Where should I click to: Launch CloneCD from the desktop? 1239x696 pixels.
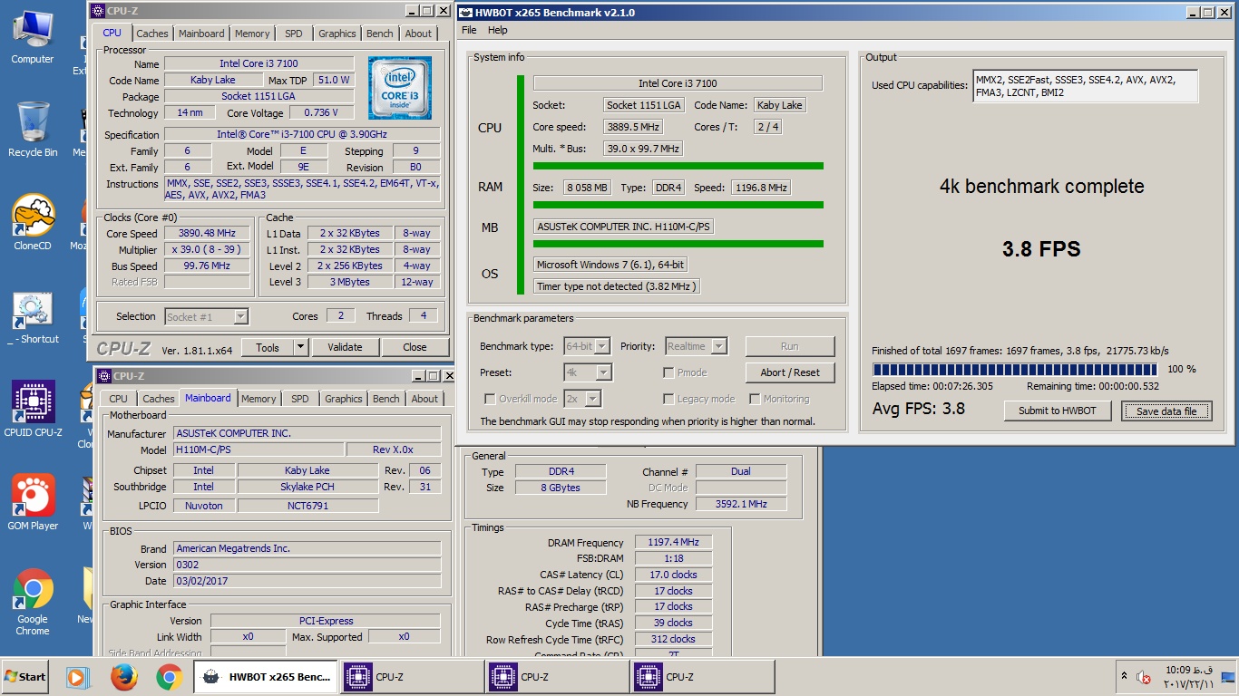point(33,222)
